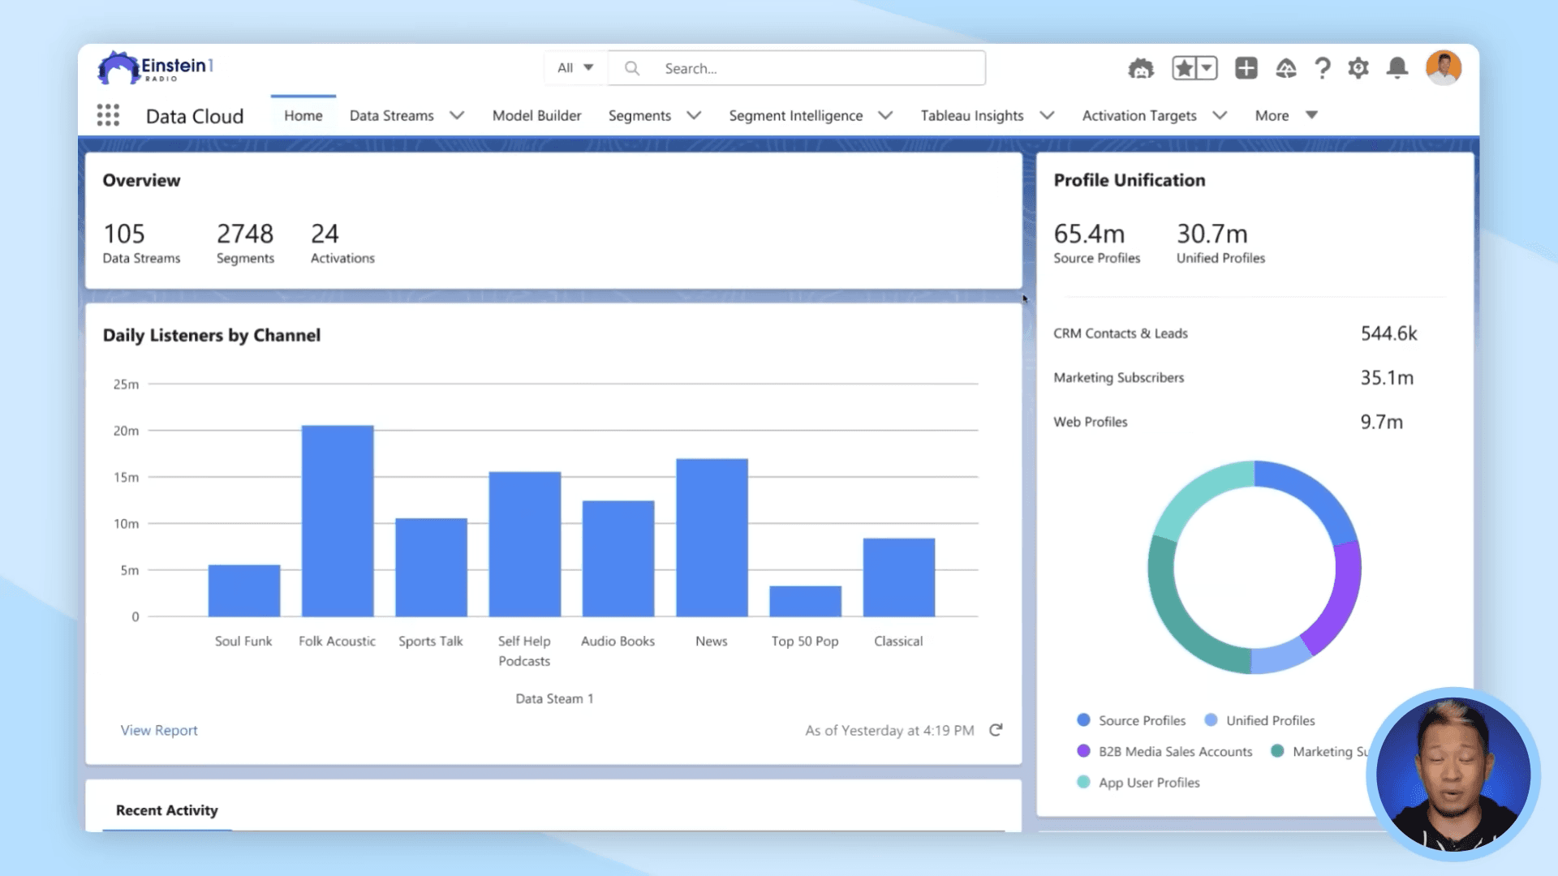
Task: Expand the Data Streams menu chevron
Action: pyautogui.click(x=458, y=116)
